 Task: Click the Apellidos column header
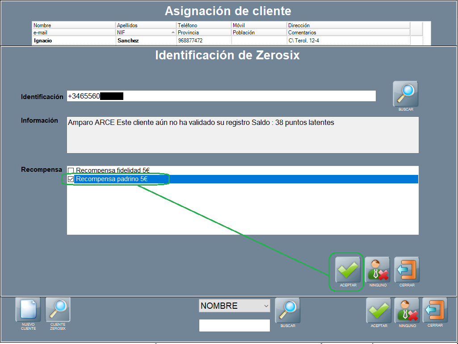[x=145, y=25]
